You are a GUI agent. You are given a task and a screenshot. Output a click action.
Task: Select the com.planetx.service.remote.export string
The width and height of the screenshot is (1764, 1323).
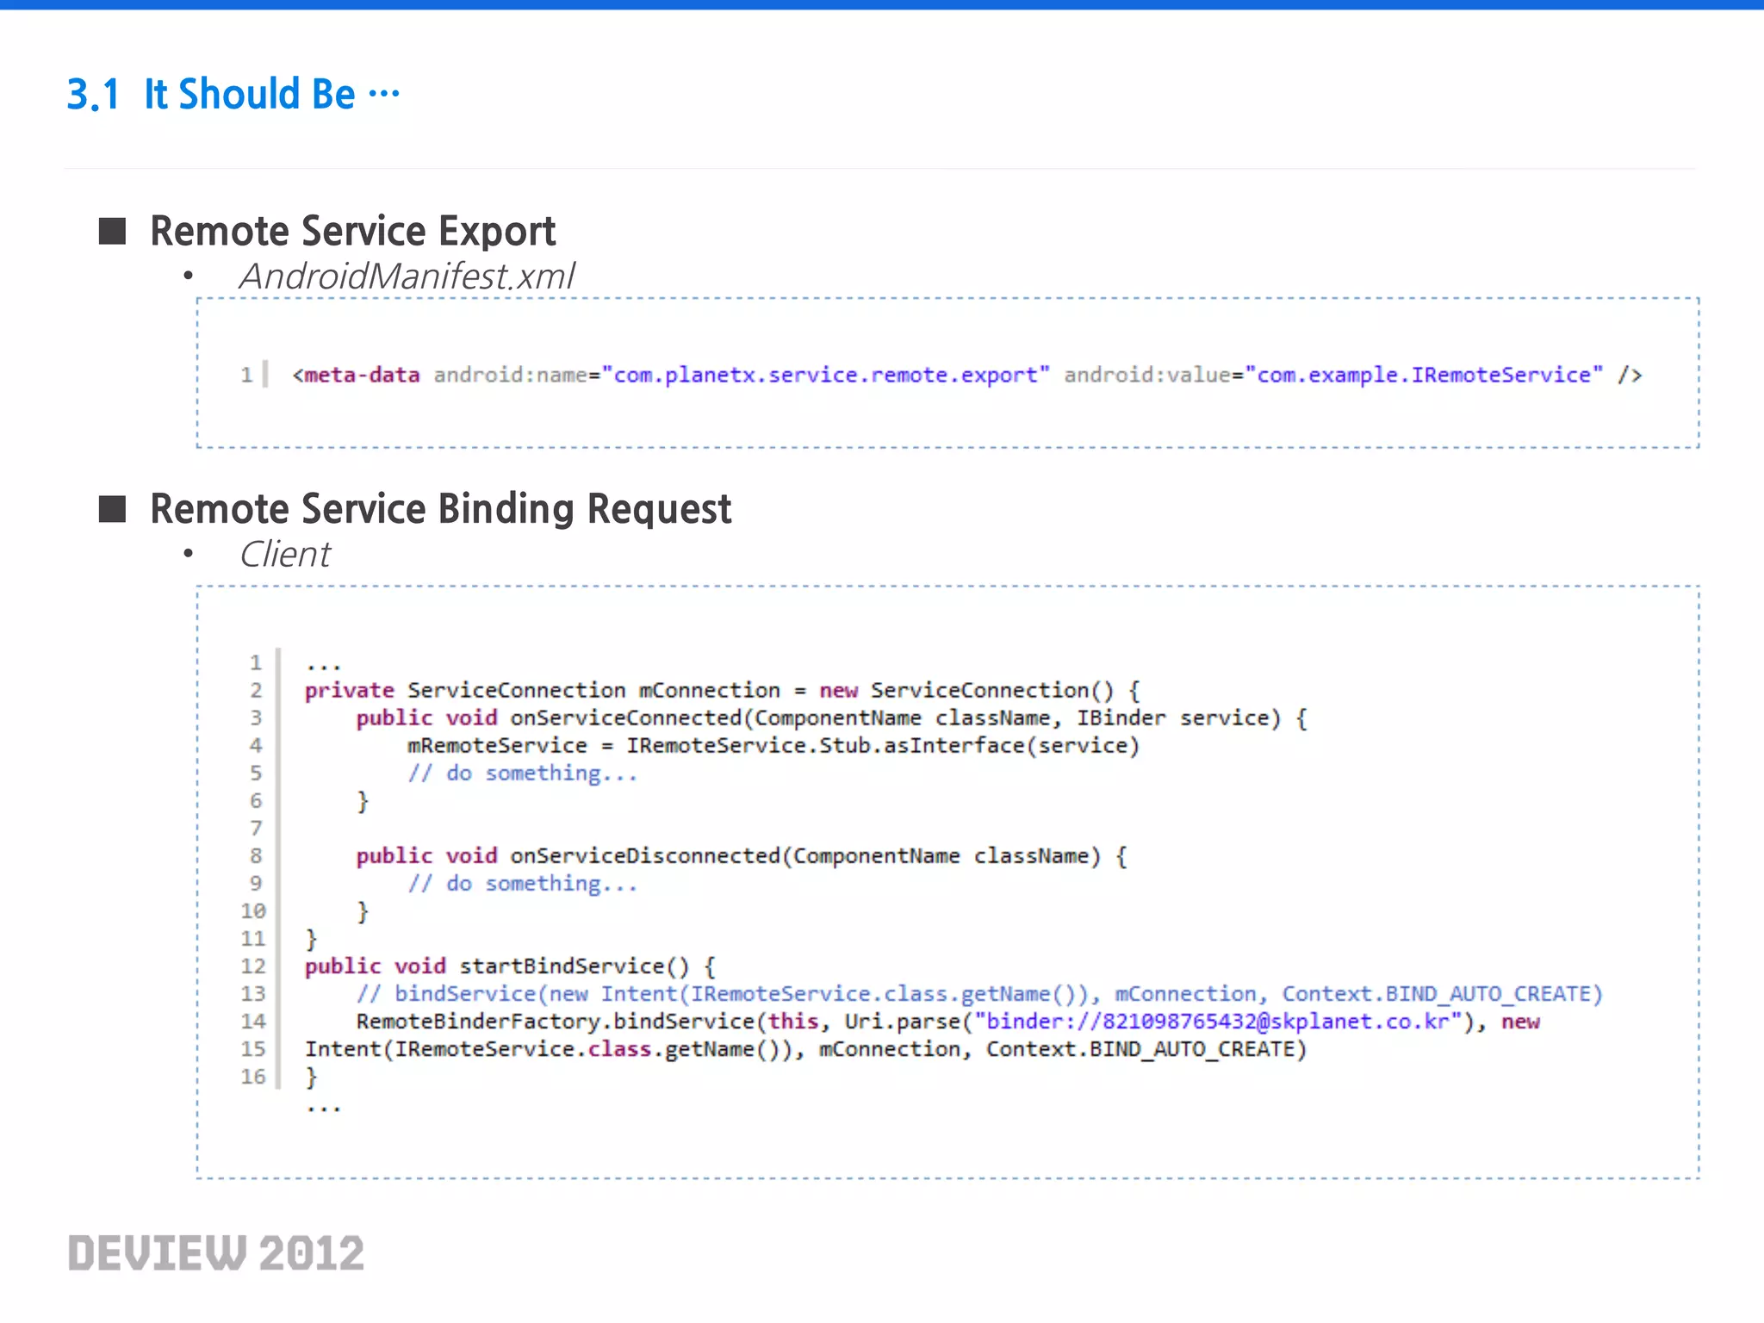825,376
